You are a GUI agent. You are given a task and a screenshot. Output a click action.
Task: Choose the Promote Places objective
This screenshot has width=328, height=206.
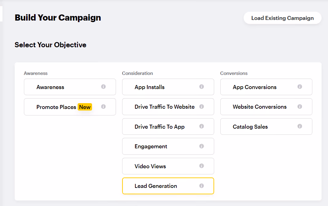click(x=70, y=107)
